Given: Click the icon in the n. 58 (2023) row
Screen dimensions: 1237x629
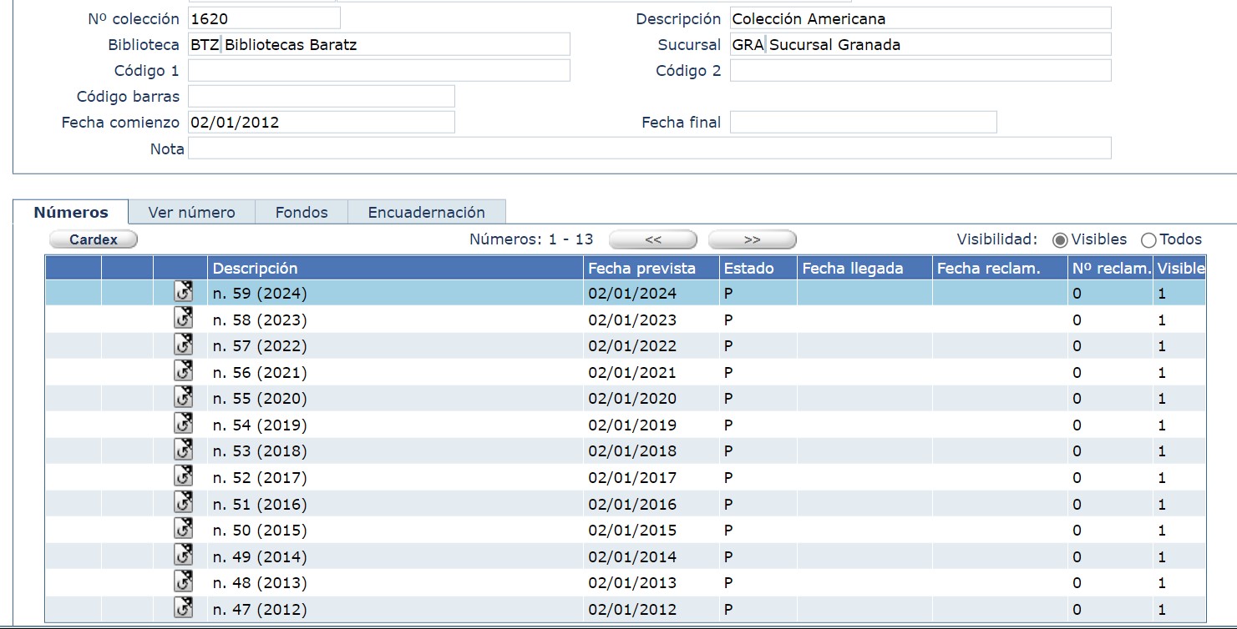Looking at the screenshot, I should [183, 318].
